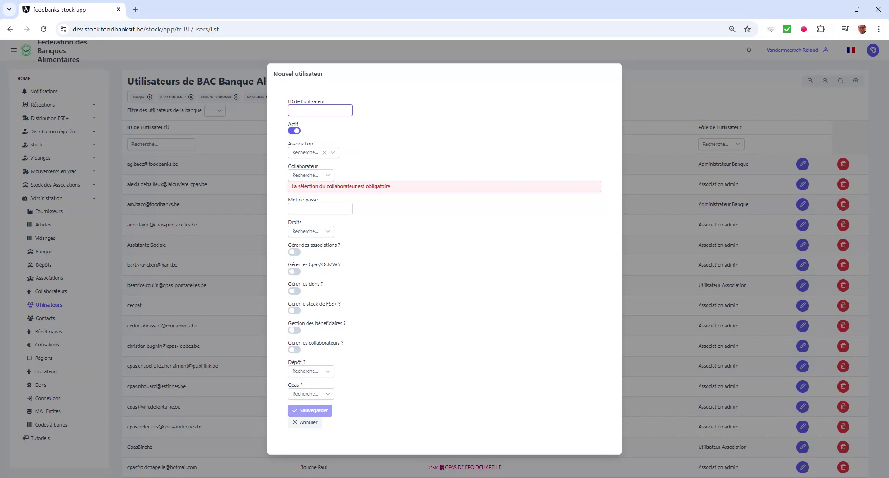Image resolution: width=889 pixels, height=478 pixels.
Task: Click the Codes à barres sidebar icon
Action: click(x=29, y=424)
